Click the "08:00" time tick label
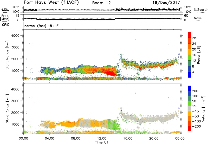208x144 pixels. (76, 139)
